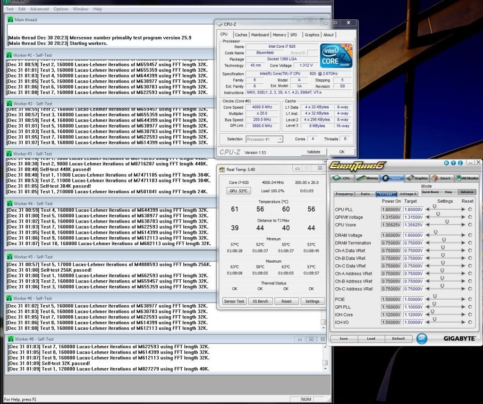Select Quick Boost mode in EasyTune6
The image size is (483, 404).
tap(430, 192)
